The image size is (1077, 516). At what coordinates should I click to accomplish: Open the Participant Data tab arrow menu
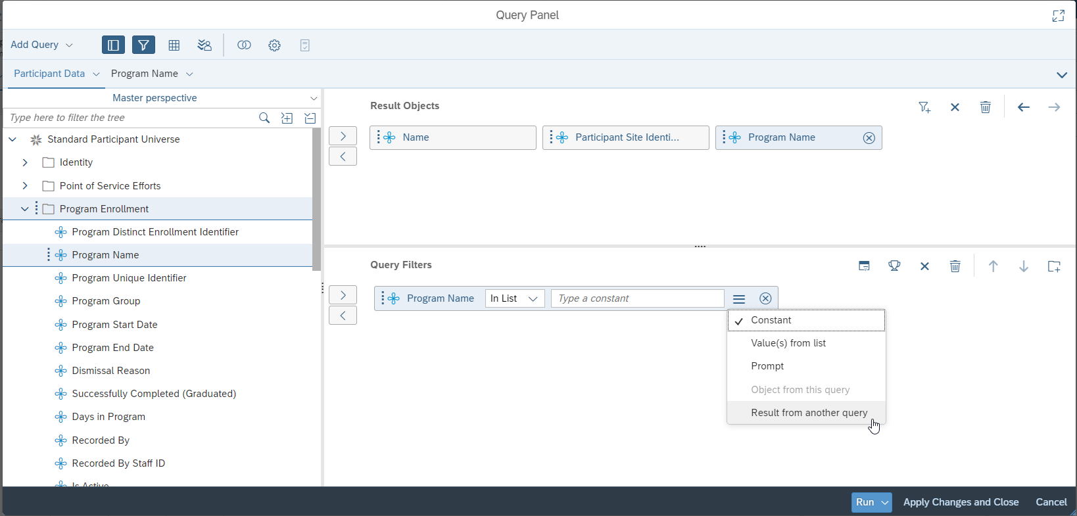coord(96,74)
